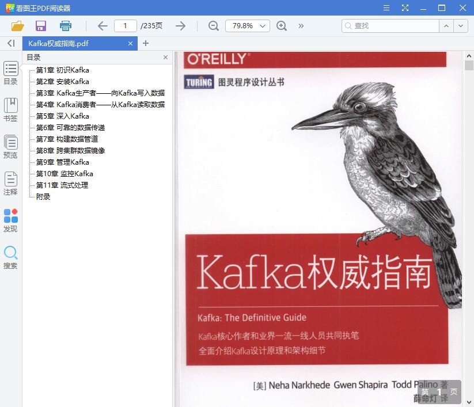
Task: Click the TURING 图灵程序设计丛书 label
Action: click(x=234, y=82)
